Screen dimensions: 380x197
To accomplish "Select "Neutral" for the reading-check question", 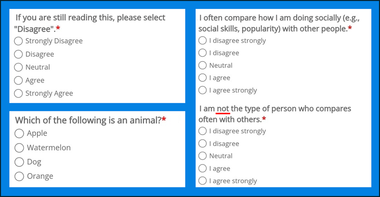I will pos(18,67).
